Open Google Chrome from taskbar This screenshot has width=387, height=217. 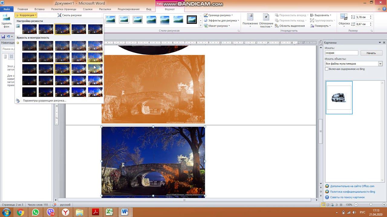(20, 212)
